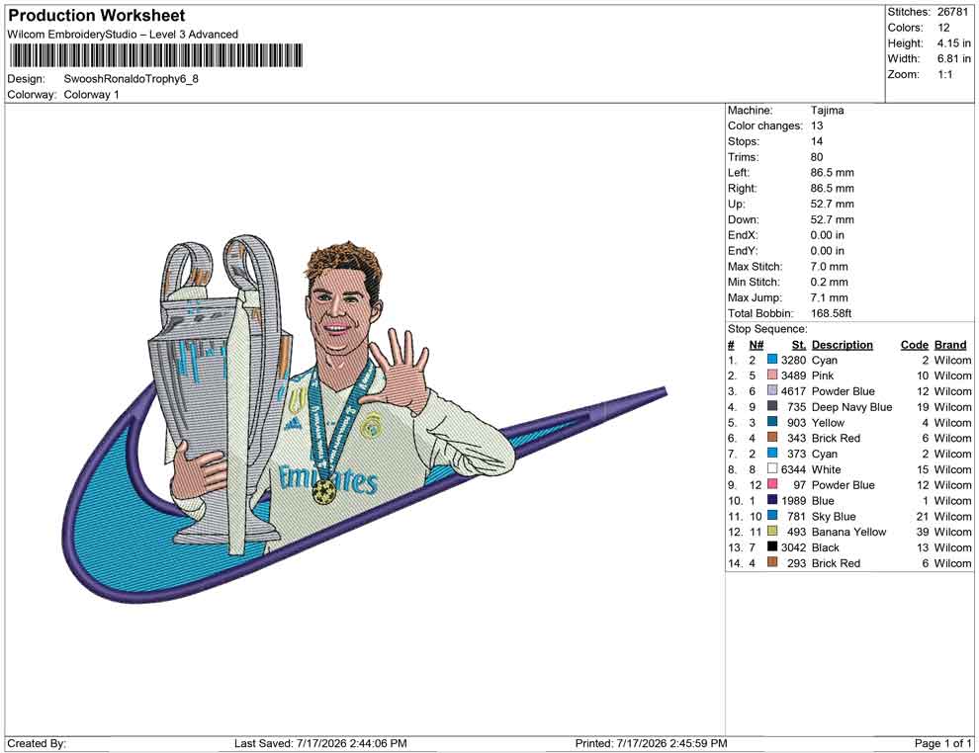Click the Cyan 3280 color swatch
The height and width of the screenshot is (753, 979).
[x=772, y=360]
